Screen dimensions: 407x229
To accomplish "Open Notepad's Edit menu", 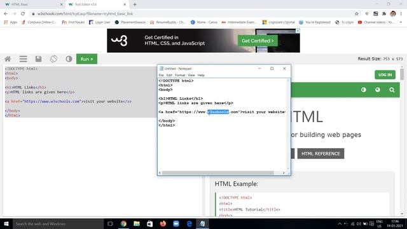I will [169, 75].
